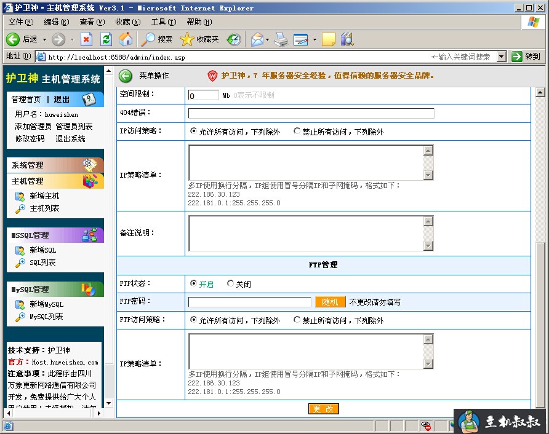The image size is (549, 434).
Task: Click the 更改 submit button
Action: click(324, 409)
